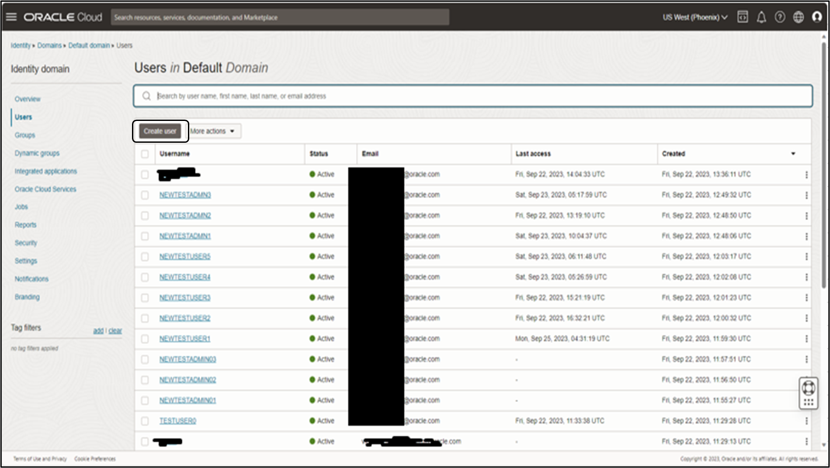
Task: Navigate to Integrated applications
Action: 46,171
